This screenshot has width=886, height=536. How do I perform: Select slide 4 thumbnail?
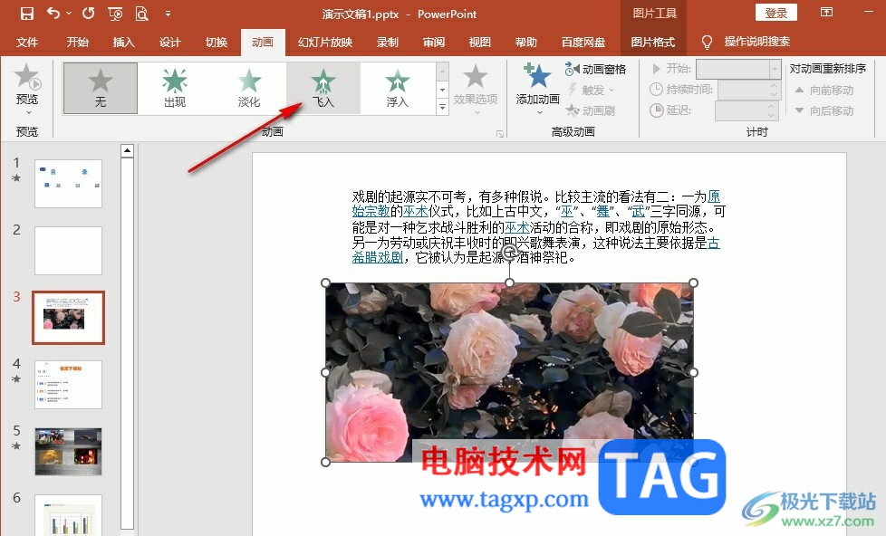coord(68,385)
